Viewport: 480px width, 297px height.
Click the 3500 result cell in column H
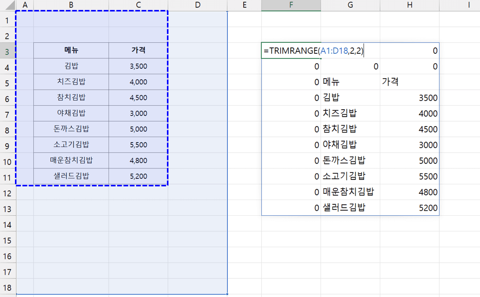coord(410,97)
